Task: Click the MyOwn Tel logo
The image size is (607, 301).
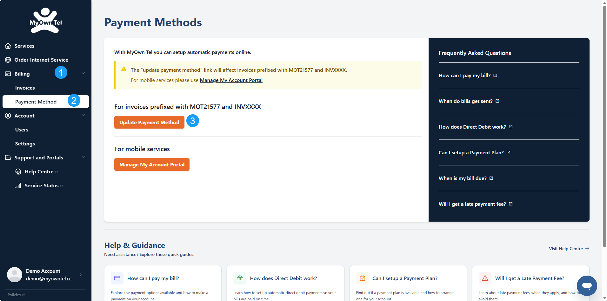Action: (46, 20)
